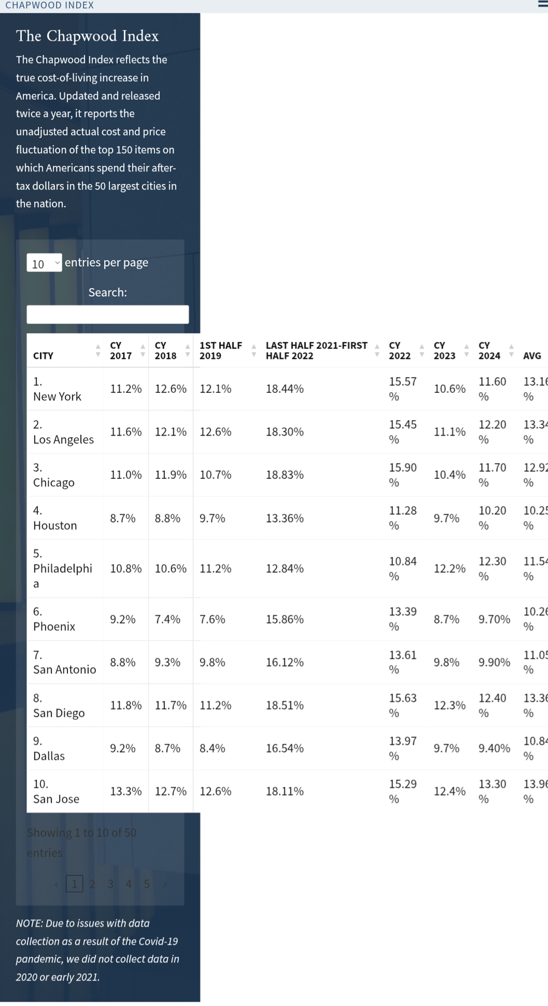
Task: Go to page 2 of results
Action: [x=93, y=884]
